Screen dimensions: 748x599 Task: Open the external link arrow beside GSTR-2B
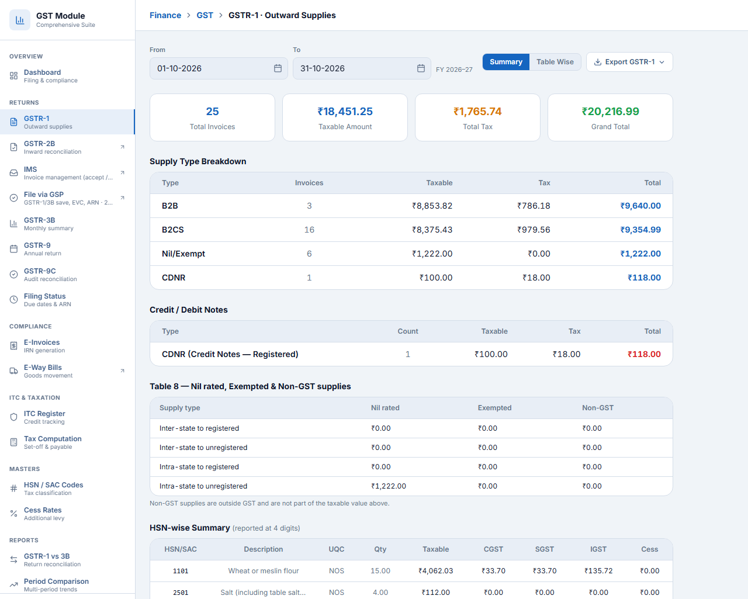tap(122, 147)
